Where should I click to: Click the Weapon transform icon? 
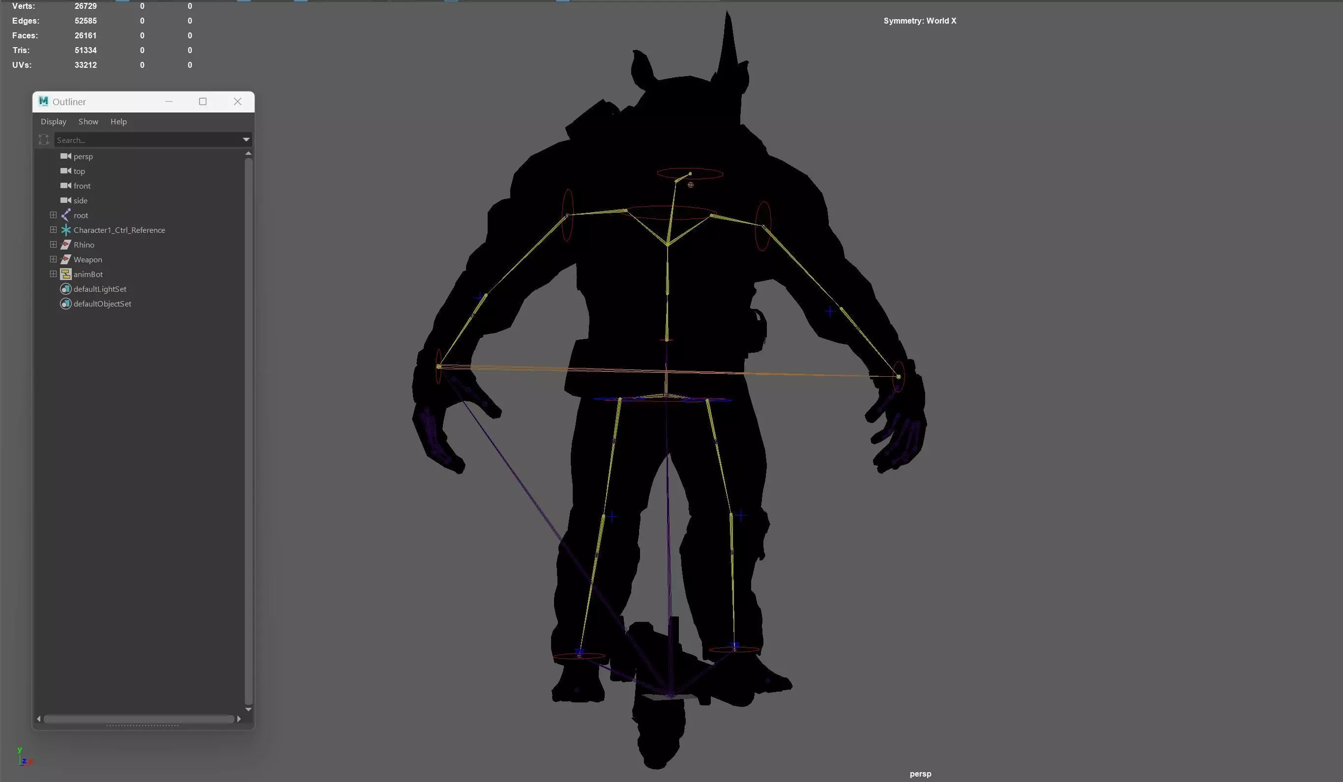tap(65, 259)
